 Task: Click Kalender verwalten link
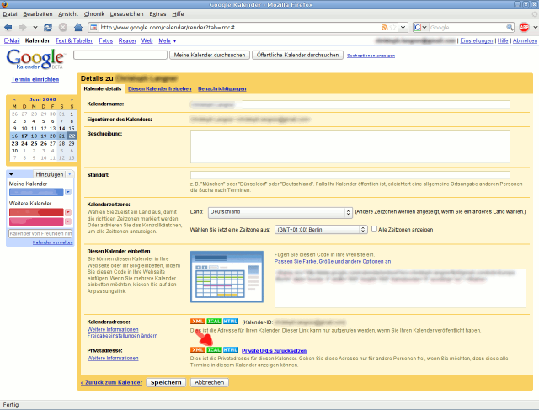(52, 242)
